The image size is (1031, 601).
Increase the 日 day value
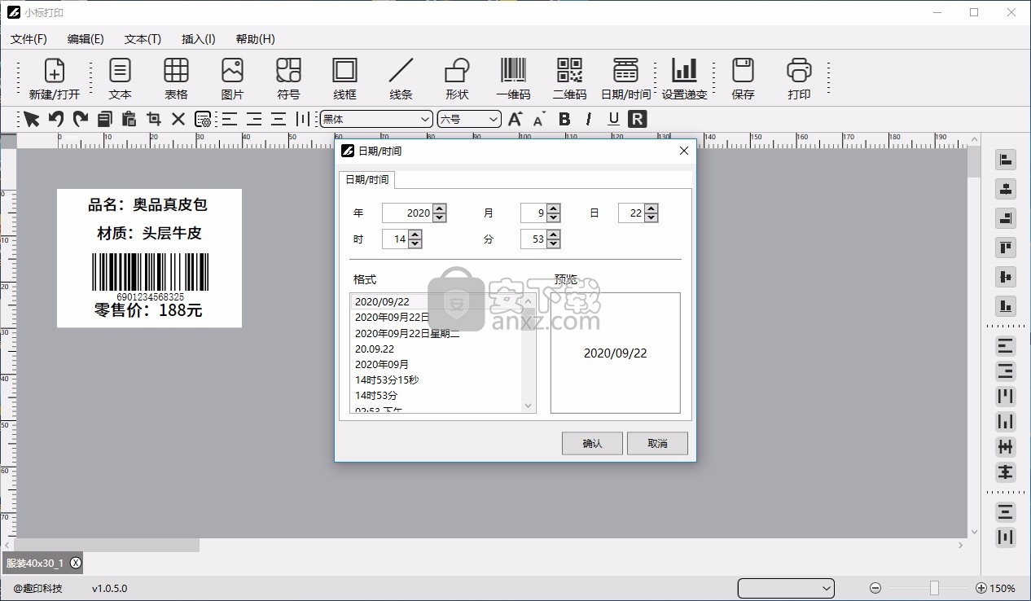651,208
